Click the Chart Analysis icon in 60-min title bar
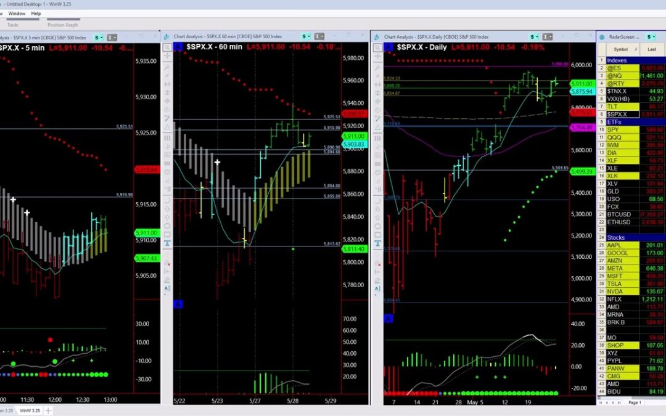This screenshot has height=416, width=666. coord(166,36)
